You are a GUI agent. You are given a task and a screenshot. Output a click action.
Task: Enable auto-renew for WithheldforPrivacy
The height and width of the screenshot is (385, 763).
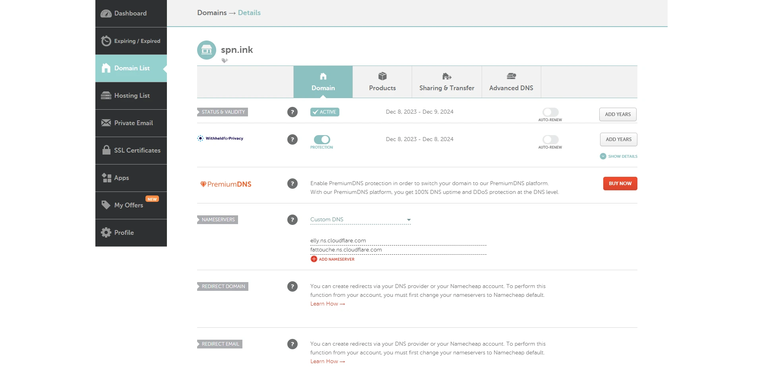550,140
